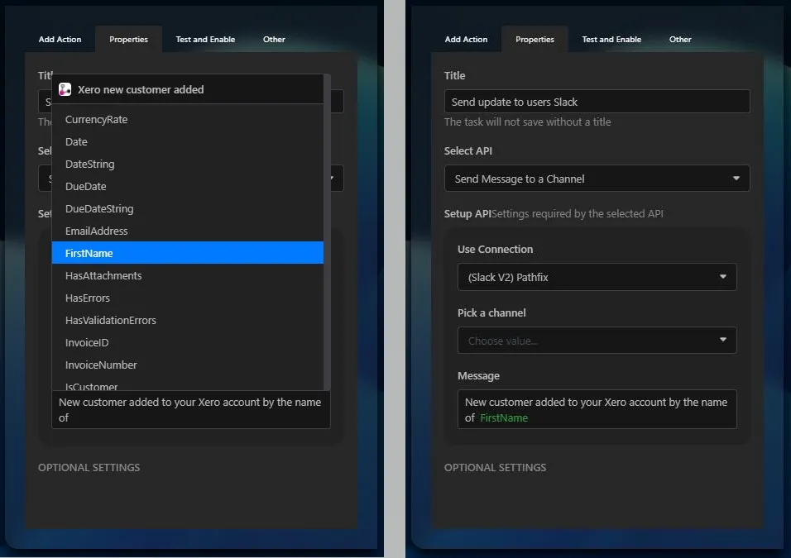The height and width of the screenshot is (558, 791).
Task: Switch to Properties tab in the left panel
Action: (128, 40)
